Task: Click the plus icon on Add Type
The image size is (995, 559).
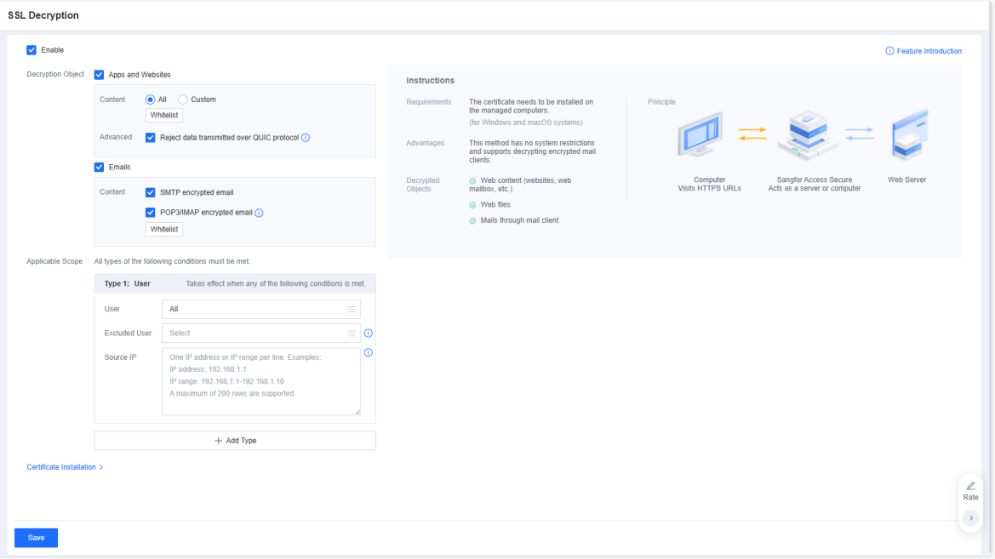Action: click(x=218, y=441)
